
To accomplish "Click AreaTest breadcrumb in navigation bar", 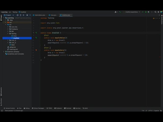I will pos(22,12).
